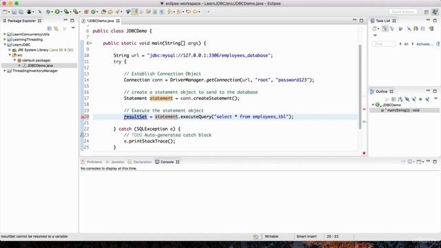Click the New wizard toolbar icon
Viewport: 441px width, 248px height.
(5, 12)
